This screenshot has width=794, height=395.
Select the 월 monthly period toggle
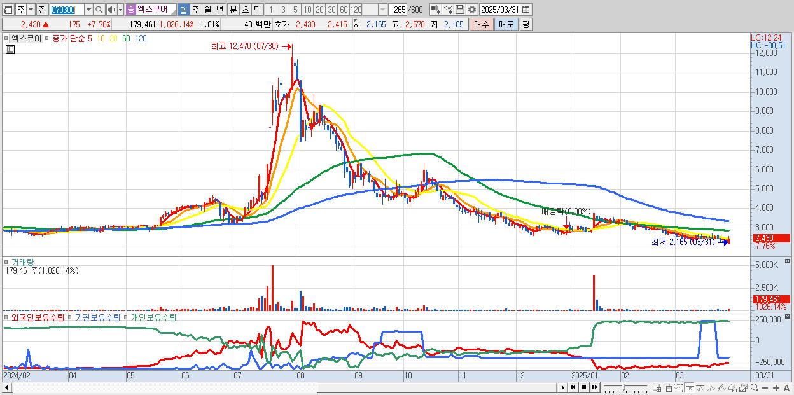[x=207, y=10]
